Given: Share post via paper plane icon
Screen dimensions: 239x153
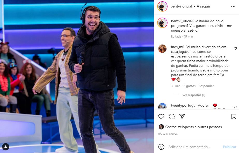Looking at the screenshot, I should [182, 116].
